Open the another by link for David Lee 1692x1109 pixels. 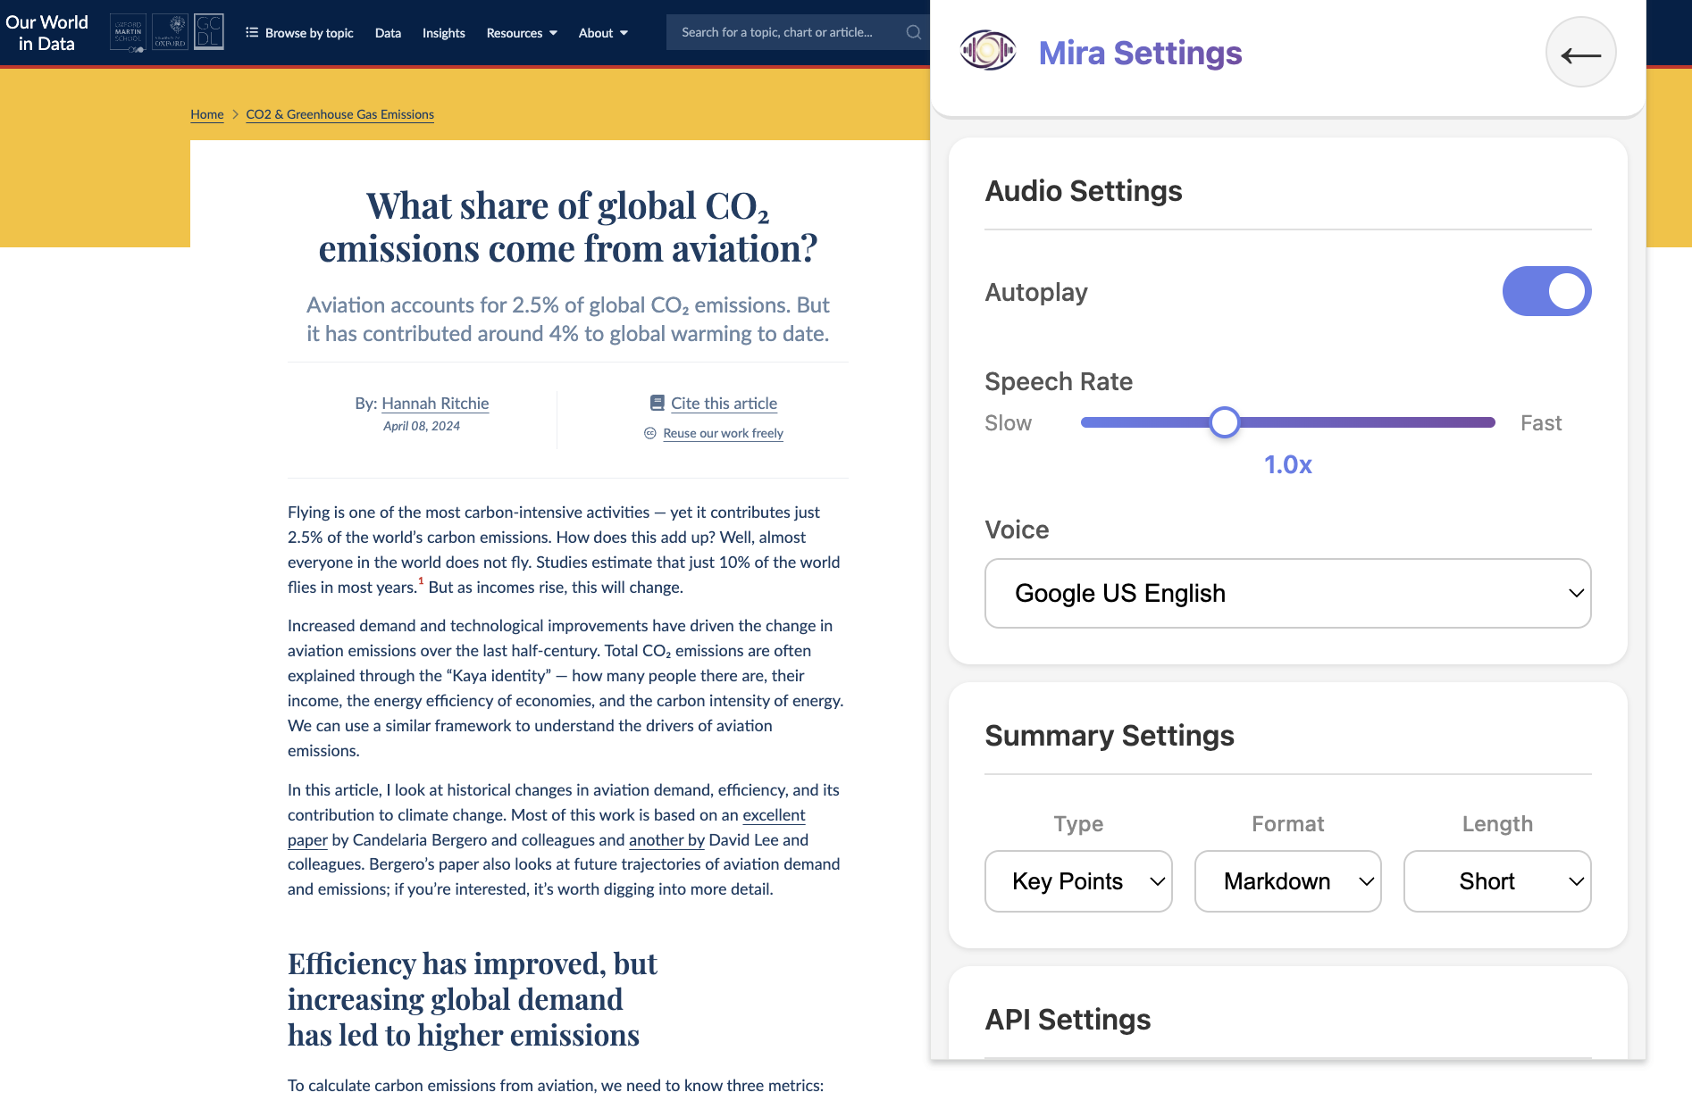pos(666,840)
